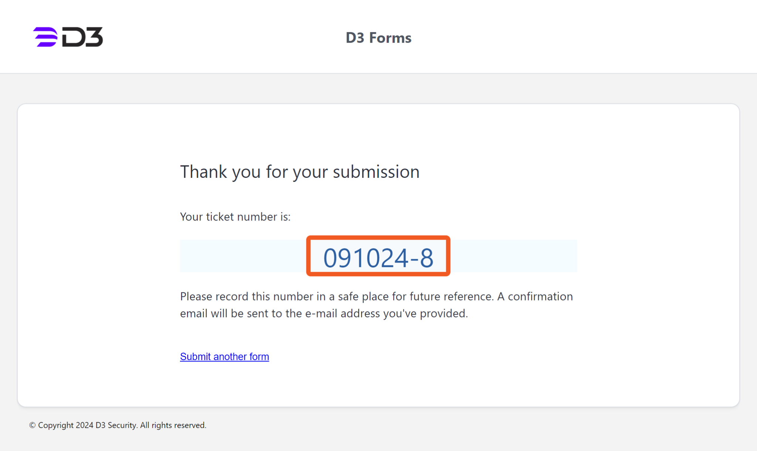Click the copyright notice in the footer
This screenshot has width=757, height=451.
coord(118,425)
